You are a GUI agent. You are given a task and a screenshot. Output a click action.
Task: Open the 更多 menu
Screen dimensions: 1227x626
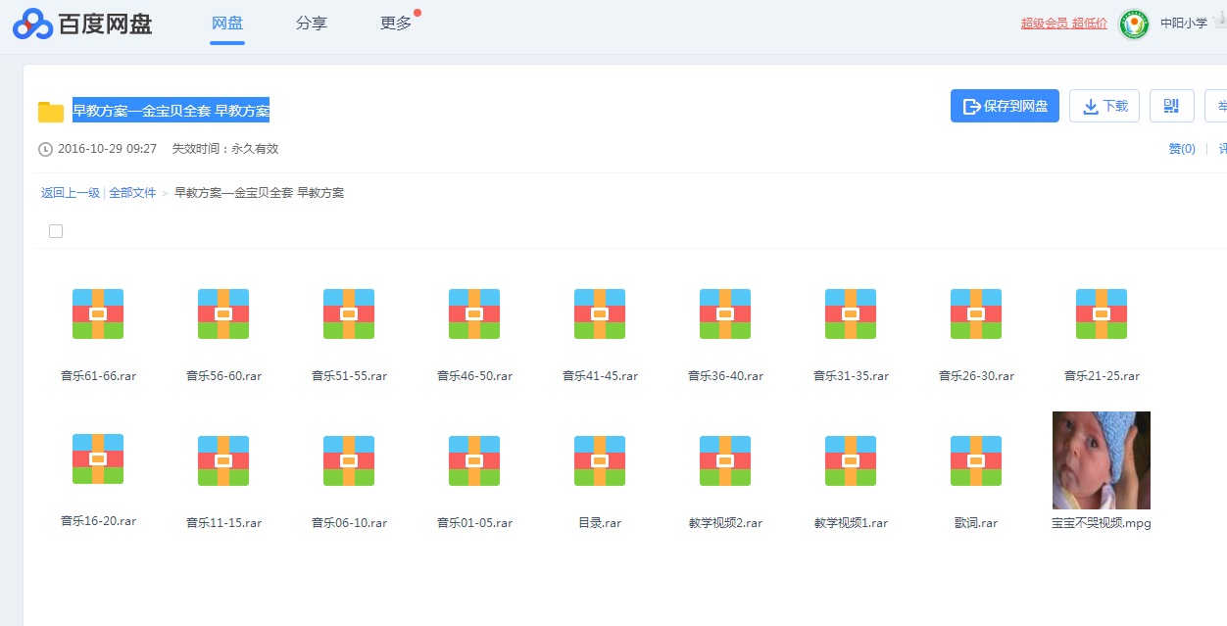point(394,24)
